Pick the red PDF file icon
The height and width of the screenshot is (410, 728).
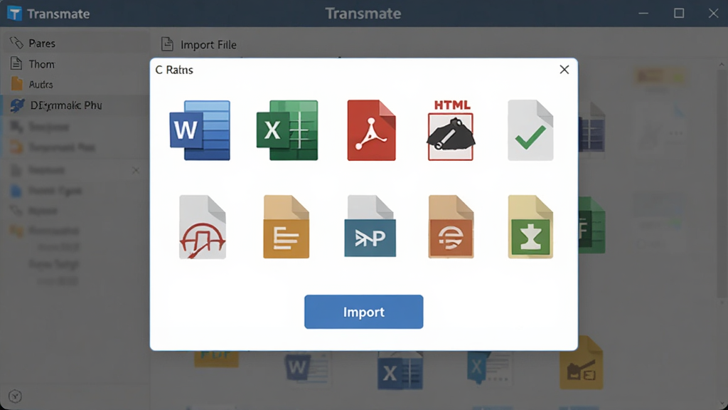[x=371, y=130]
